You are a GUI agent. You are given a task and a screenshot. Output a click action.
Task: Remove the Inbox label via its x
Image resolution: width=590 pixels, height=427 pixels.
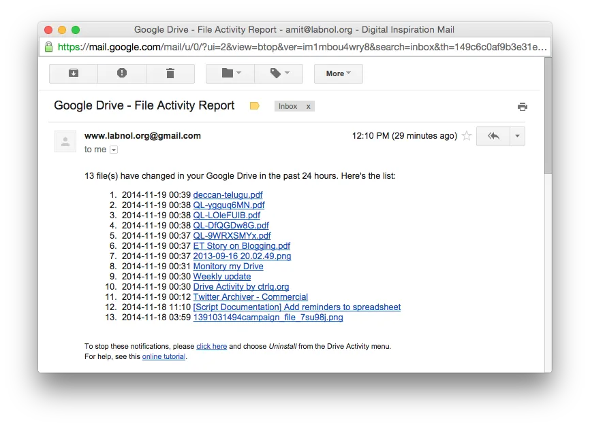click(x=308, y=106)
